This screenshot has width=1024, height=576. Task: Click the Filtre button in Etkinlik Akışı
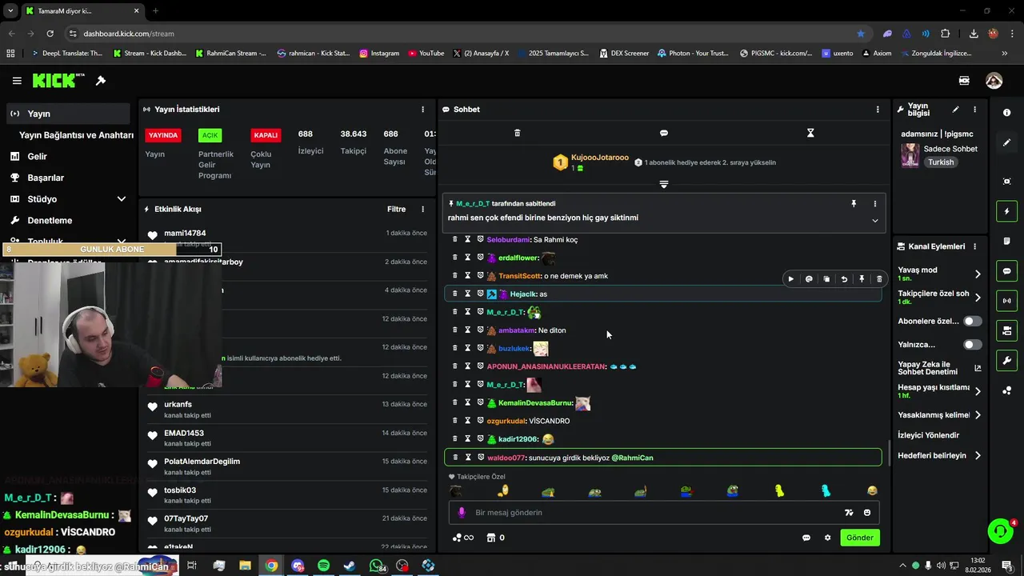click(x=397, y=210)
